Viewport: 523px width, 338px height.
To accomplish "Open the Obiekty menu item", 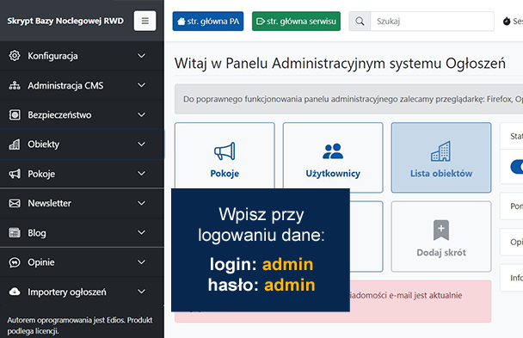I will (x=43, y=144).
